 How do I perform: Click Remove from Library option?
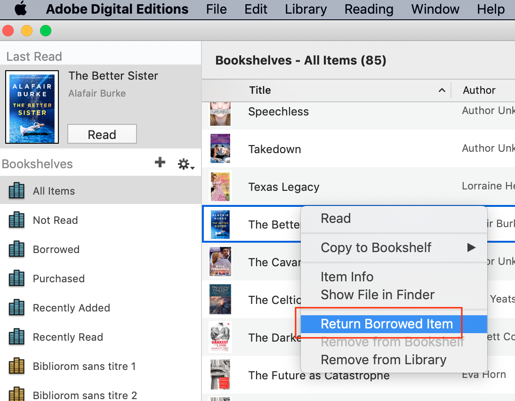(383, 360)
